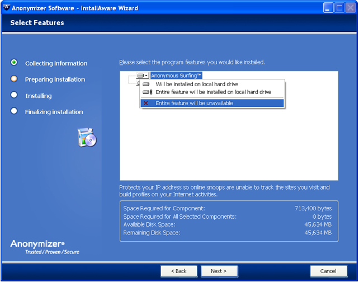This screenshot has height=282, width=359.
Task: Choose 'Entire feature will be installed' option
Action: pyautogui.click(x=212, y=92)
